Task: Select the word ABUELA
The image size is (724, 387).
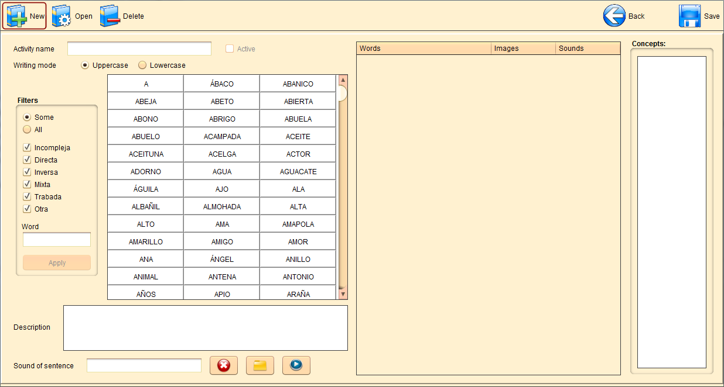Action: pos(298,119)
